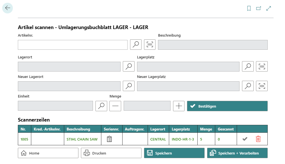
Task: Click the CENTRAL Lagerort cell
Action: (158, 139)
